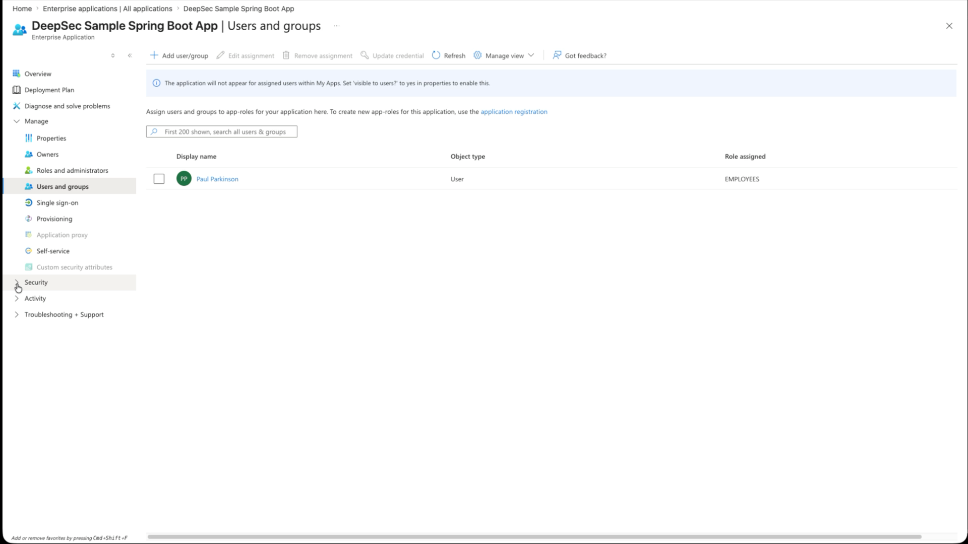Click the Got feedback person icon
Viewport: 968px width, 544px height.
pyautogui.click(x=557, y=55)
